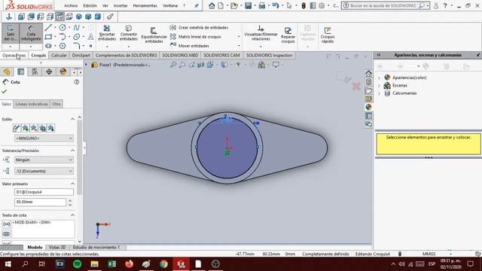The image size is (482, 271).
Task: Open the Otro tab in Cota panel
Action: pos(56,104)
